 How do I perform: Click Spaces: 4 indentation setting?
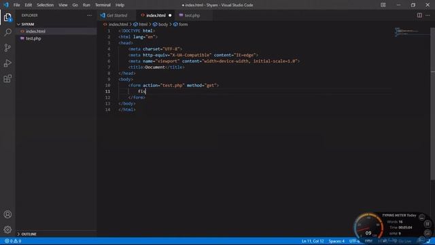[x=336, y=241]
